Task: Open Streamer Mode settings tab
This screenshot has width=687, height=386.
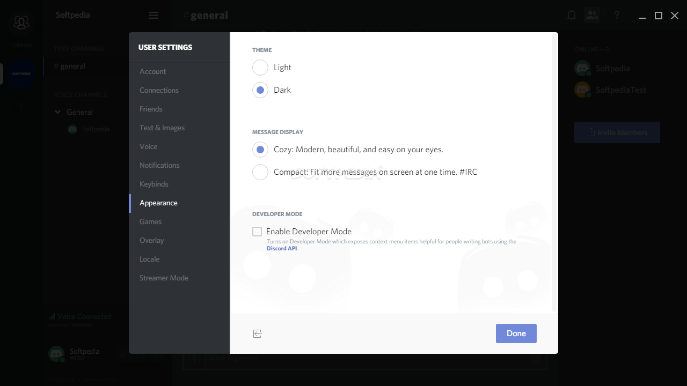Action: coord(179,278)
